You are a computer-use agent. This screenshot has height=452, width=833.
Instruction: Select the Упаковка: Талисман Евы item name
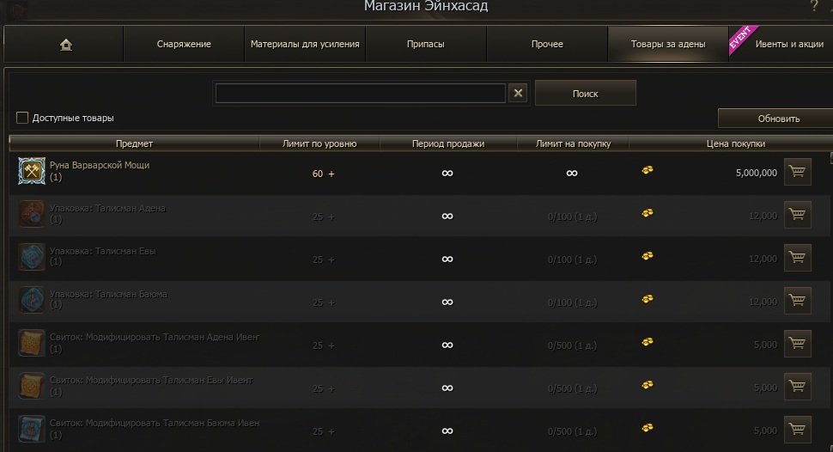[x=102, y=251]
